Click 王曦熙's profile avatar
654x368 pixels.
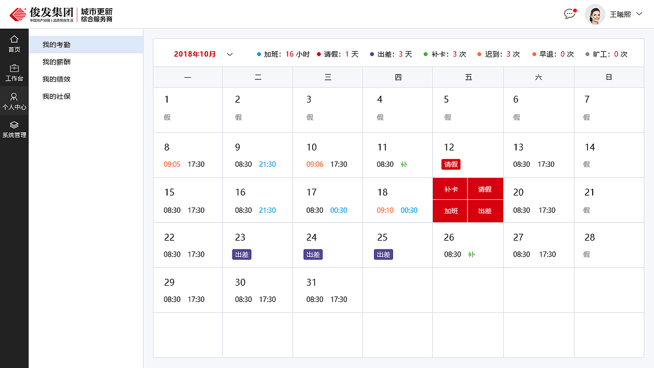click(x=595, y=14)
